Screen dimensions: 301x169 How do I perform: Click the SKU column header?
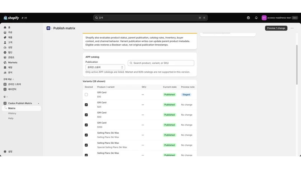click(x=144, y=87)
